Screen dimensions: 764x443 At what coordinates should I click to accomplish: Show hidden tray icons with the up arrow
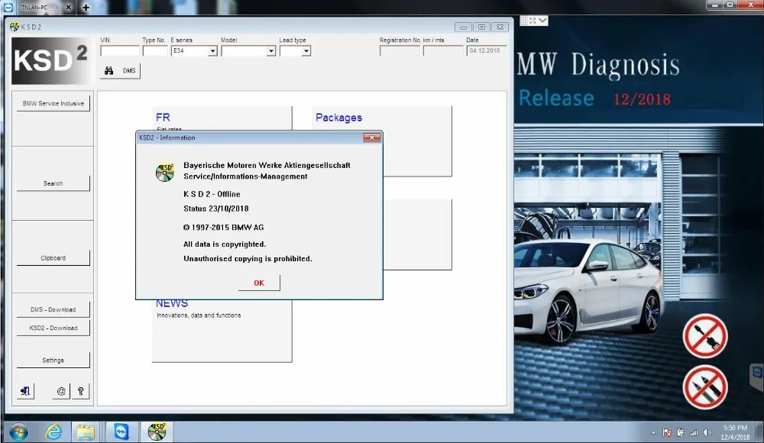(x=653, y=433)
